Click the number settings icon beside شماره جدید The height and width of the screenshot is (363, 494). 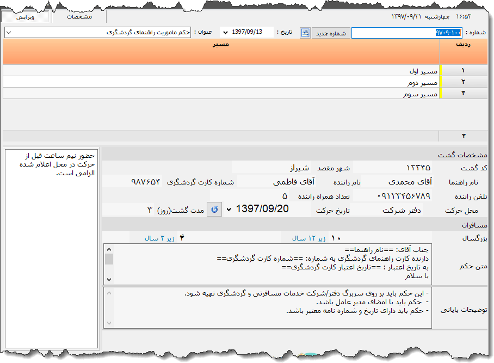(x=305, y=33)
